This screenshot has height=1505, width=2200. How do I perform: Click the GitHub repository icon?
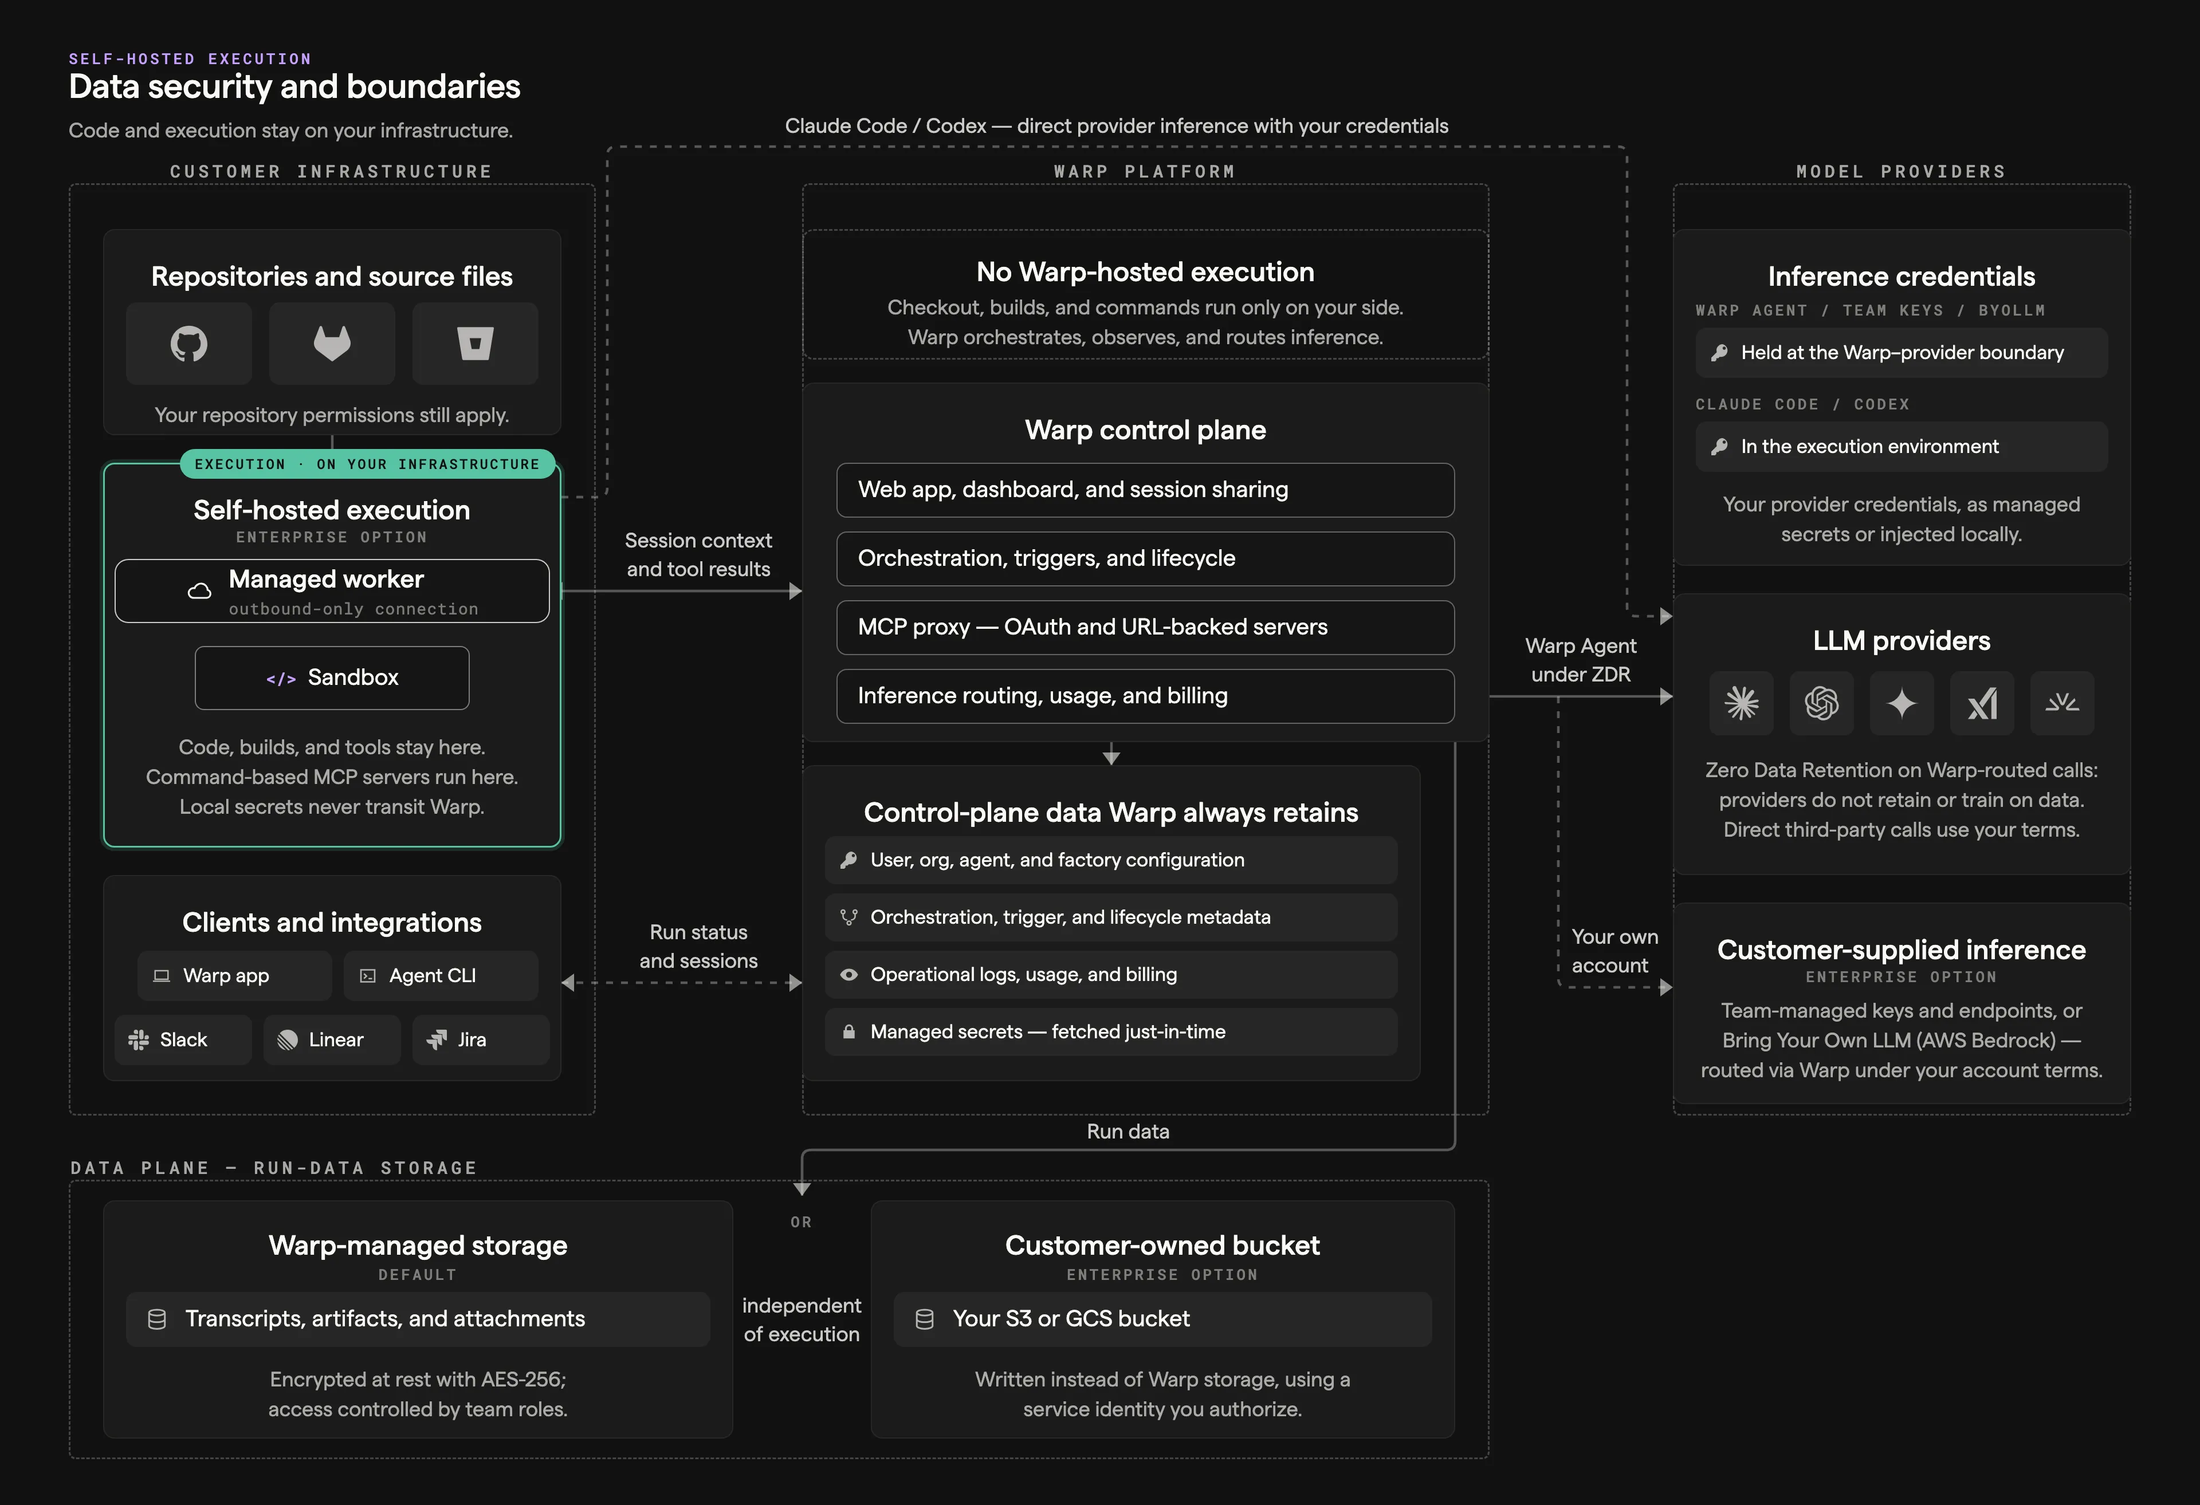click(x=188, y=344)
